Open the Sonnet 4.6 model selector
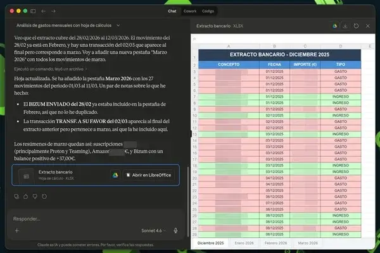 [x=154, y=231]
